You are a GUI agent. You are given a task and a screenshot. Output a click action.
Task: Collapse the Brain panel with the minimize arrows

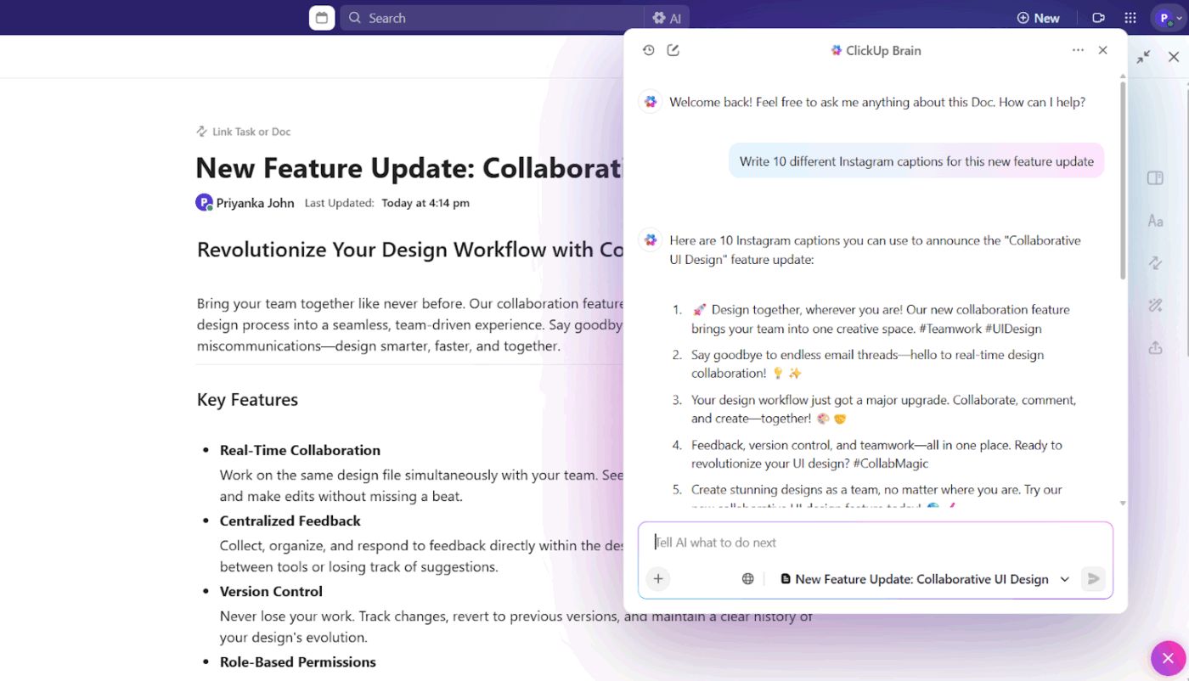tap(1143, 57)
